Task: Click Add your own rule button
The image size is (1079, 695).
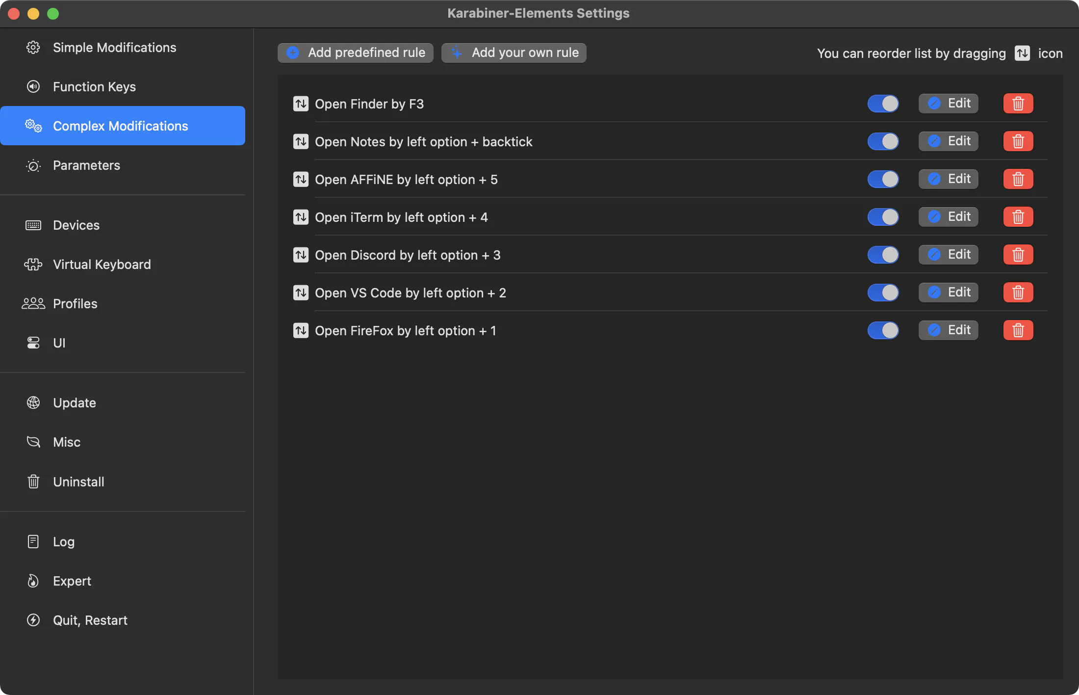Action: point(514,53)
